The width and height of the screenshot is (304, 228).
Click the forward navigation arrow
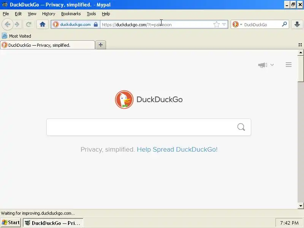17,24
